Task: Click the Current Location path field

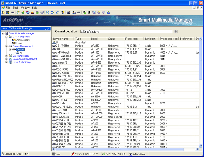Action: pyautogui.click(x=126, y=31)
